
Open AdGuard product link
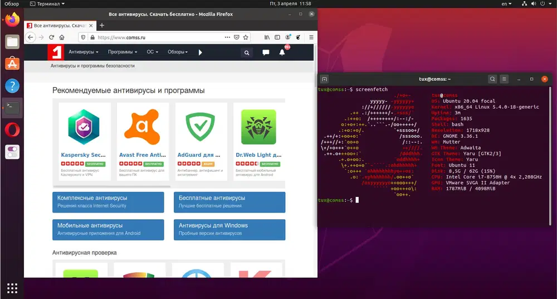tap(199, 155)
